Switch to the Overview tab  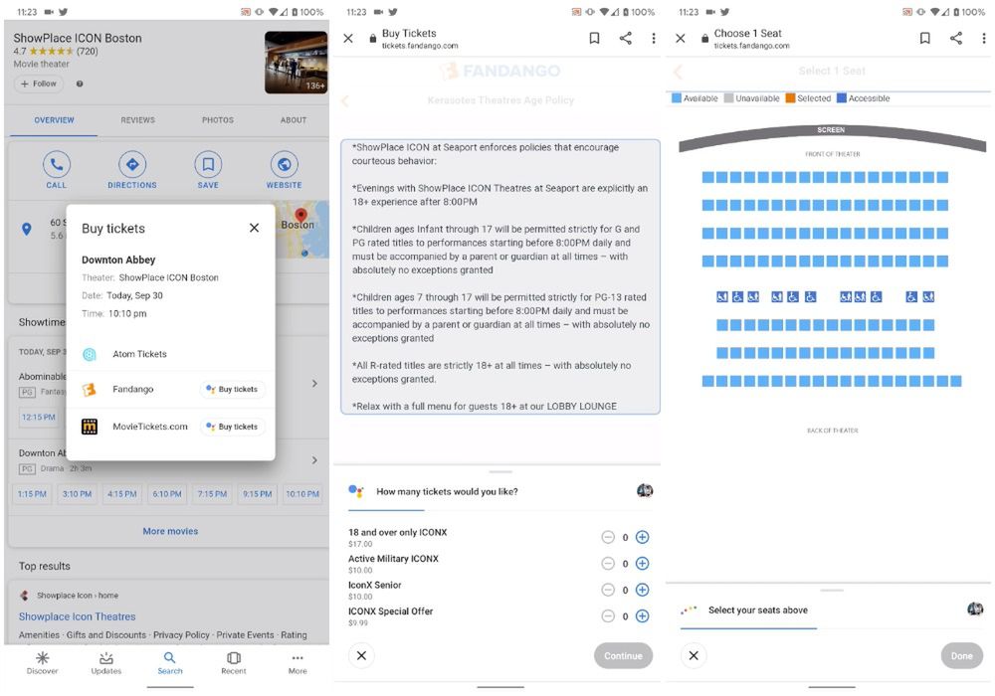(x=54, y=119)
